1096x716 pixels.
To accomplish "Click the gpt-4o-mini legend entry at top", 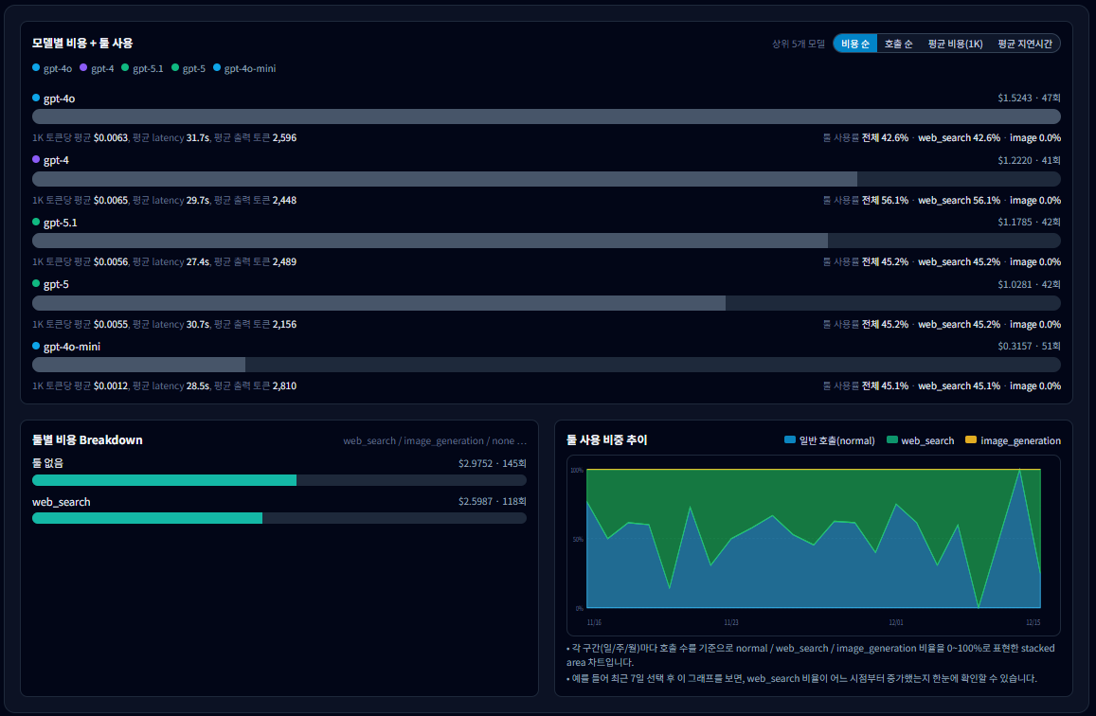I will click(x=244, y=68).
